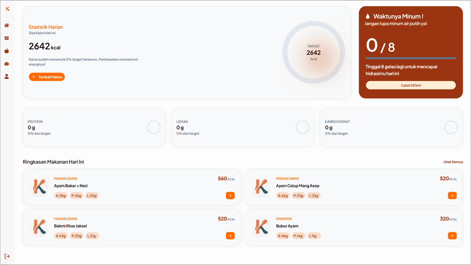Image resolution: width=471 pixels, height=265 pixels.
Task: Open the home icon in sidebar
Action: tap(7, 26)
